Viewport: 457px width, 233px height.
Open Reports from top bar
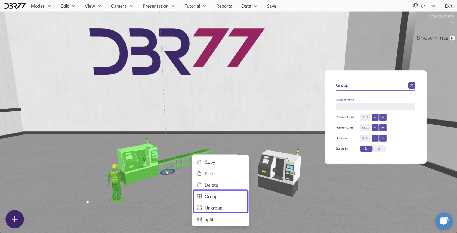(x=224, y=6)
